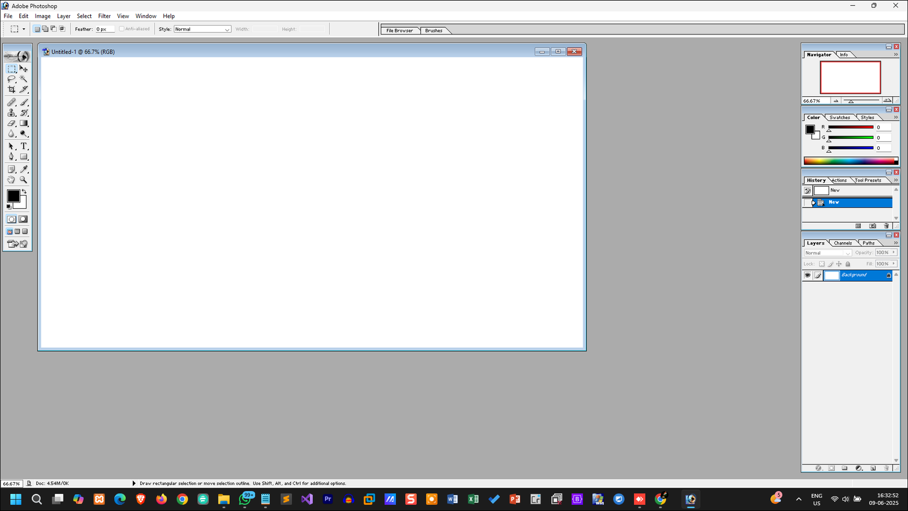This screenshot has width=908, height=511.
Task: Select the Type tool
Action: coord(24,146)
